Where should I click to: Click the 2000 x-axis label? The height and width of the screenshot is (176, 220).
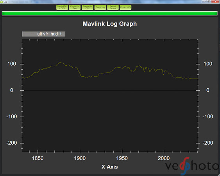coord(164,158)
